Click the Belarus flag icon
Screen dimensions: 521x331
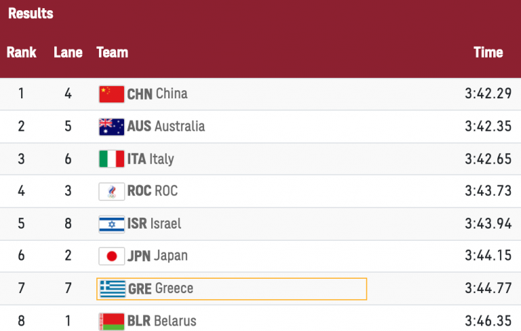(x=111, y=321)
